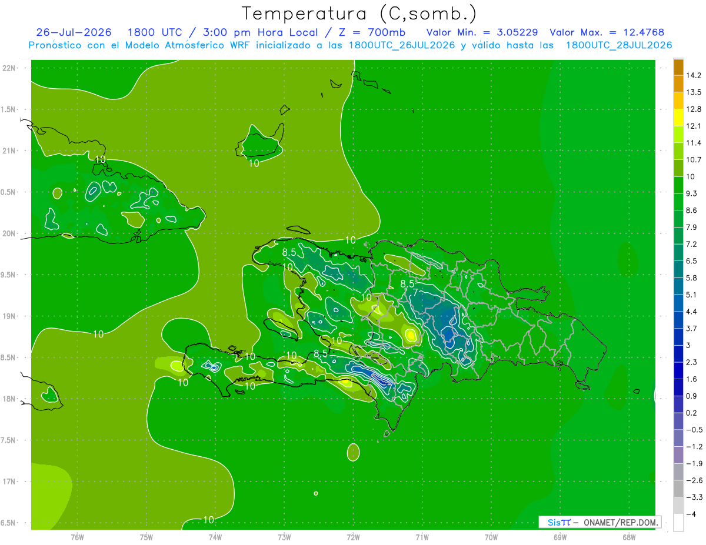706x545 pixels.
Task: Click the "2.3" color scale label
Action: (x=692, y=362)
